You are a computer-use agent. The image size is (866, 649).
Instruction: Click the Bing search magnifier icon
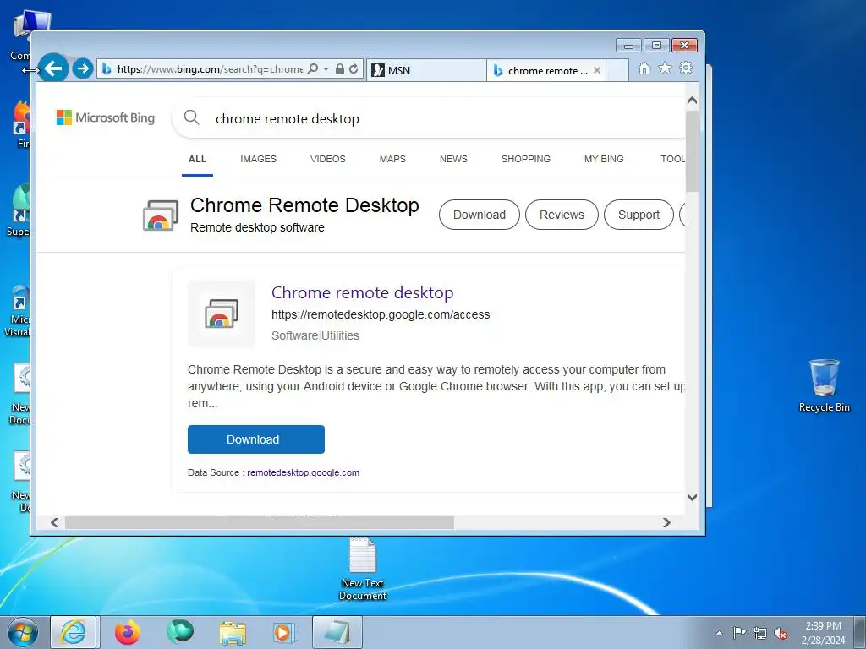(192, 117)
